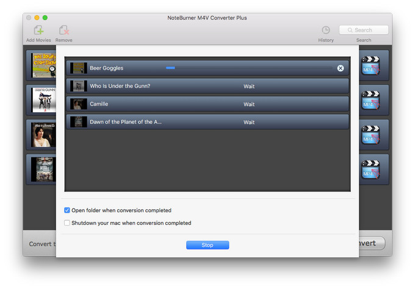Screen dimensions: 415x289
Task: Click MP4 format icon on third movie row
Action: 370,135
